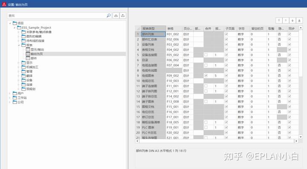Expand the 图形的编辑 tree node
Viewport: 307px width, 169px height.
19,36
